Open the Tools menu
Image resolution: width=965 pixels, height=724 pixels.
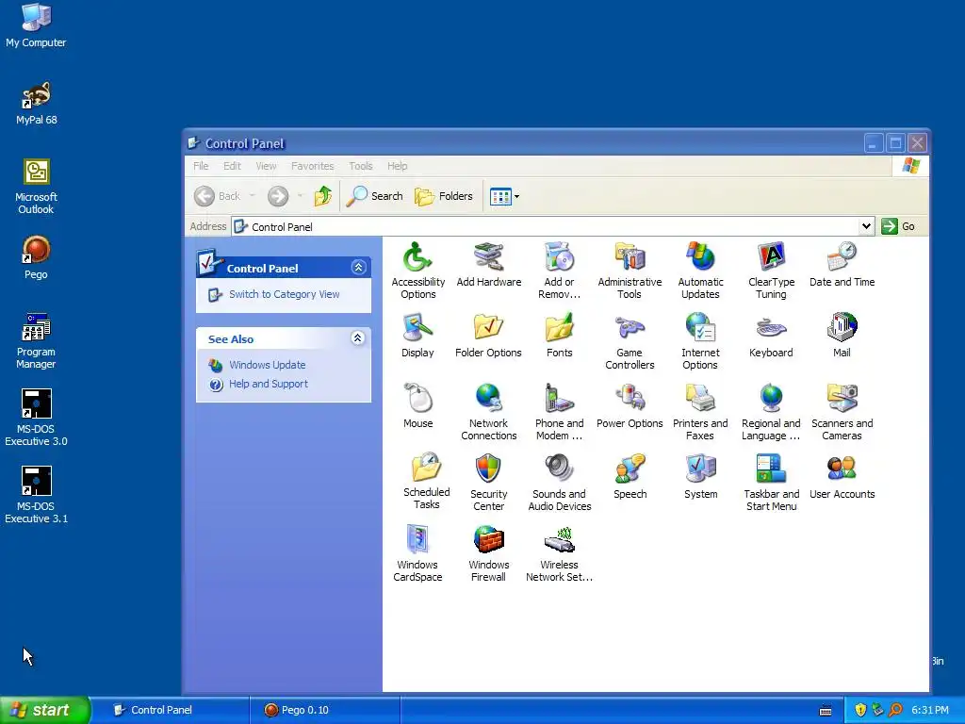(x=361, y=166)
